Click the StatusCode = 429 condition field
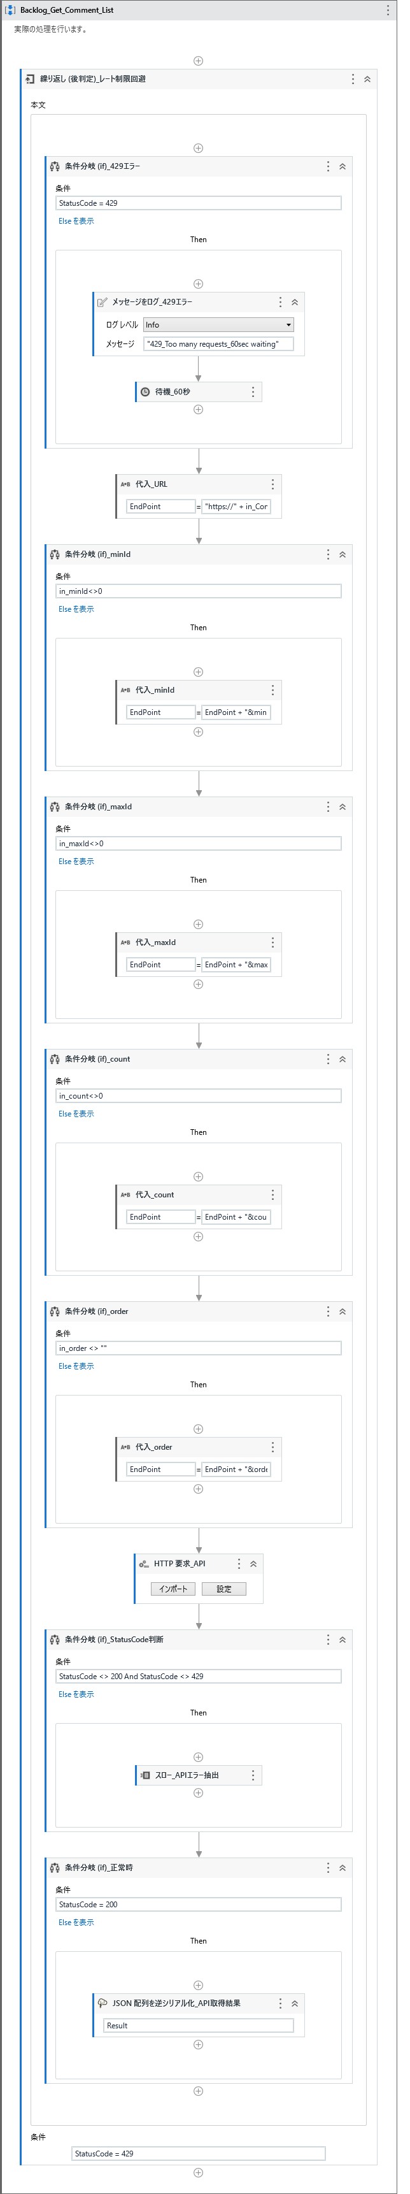The height and width of the screenshot is (2194, 410). coord(194,202)
